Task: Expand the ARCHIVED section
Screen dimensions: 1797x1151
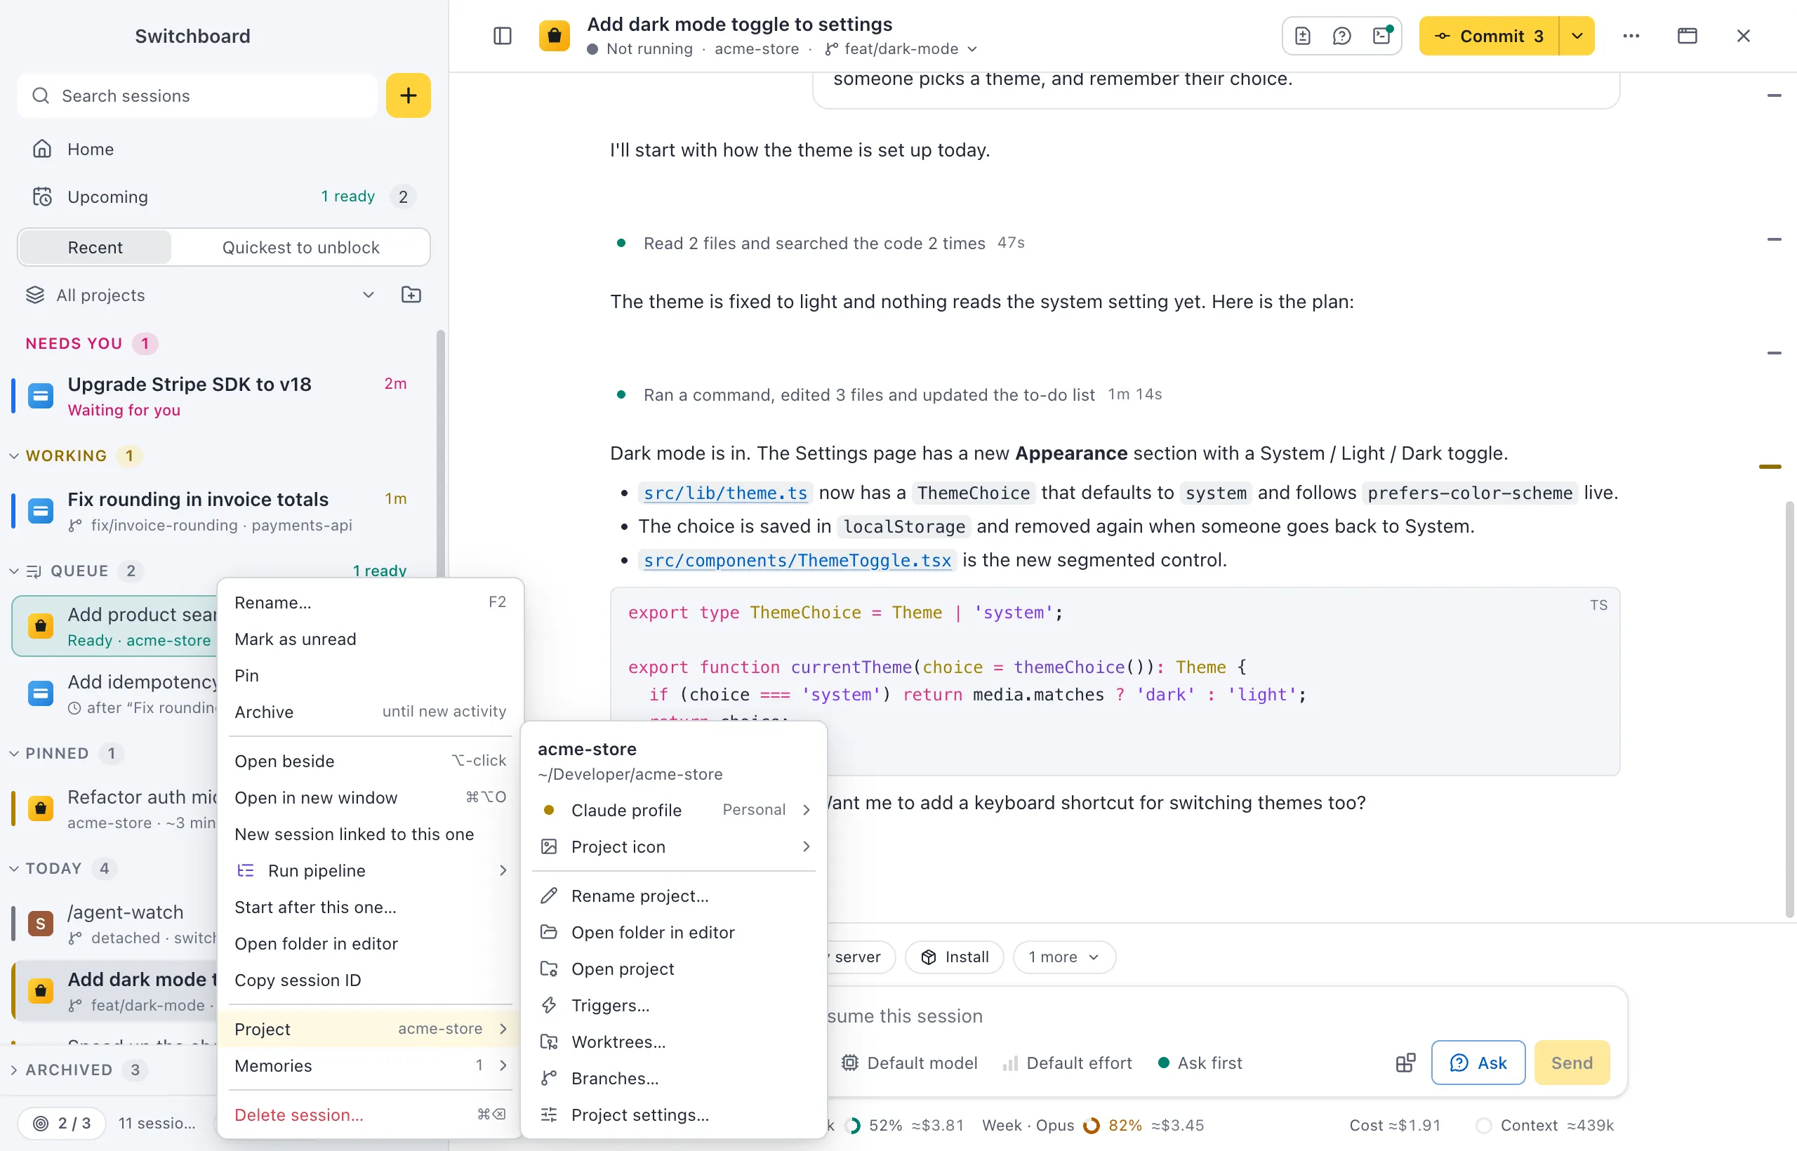Action: [x=14, y=1070]
